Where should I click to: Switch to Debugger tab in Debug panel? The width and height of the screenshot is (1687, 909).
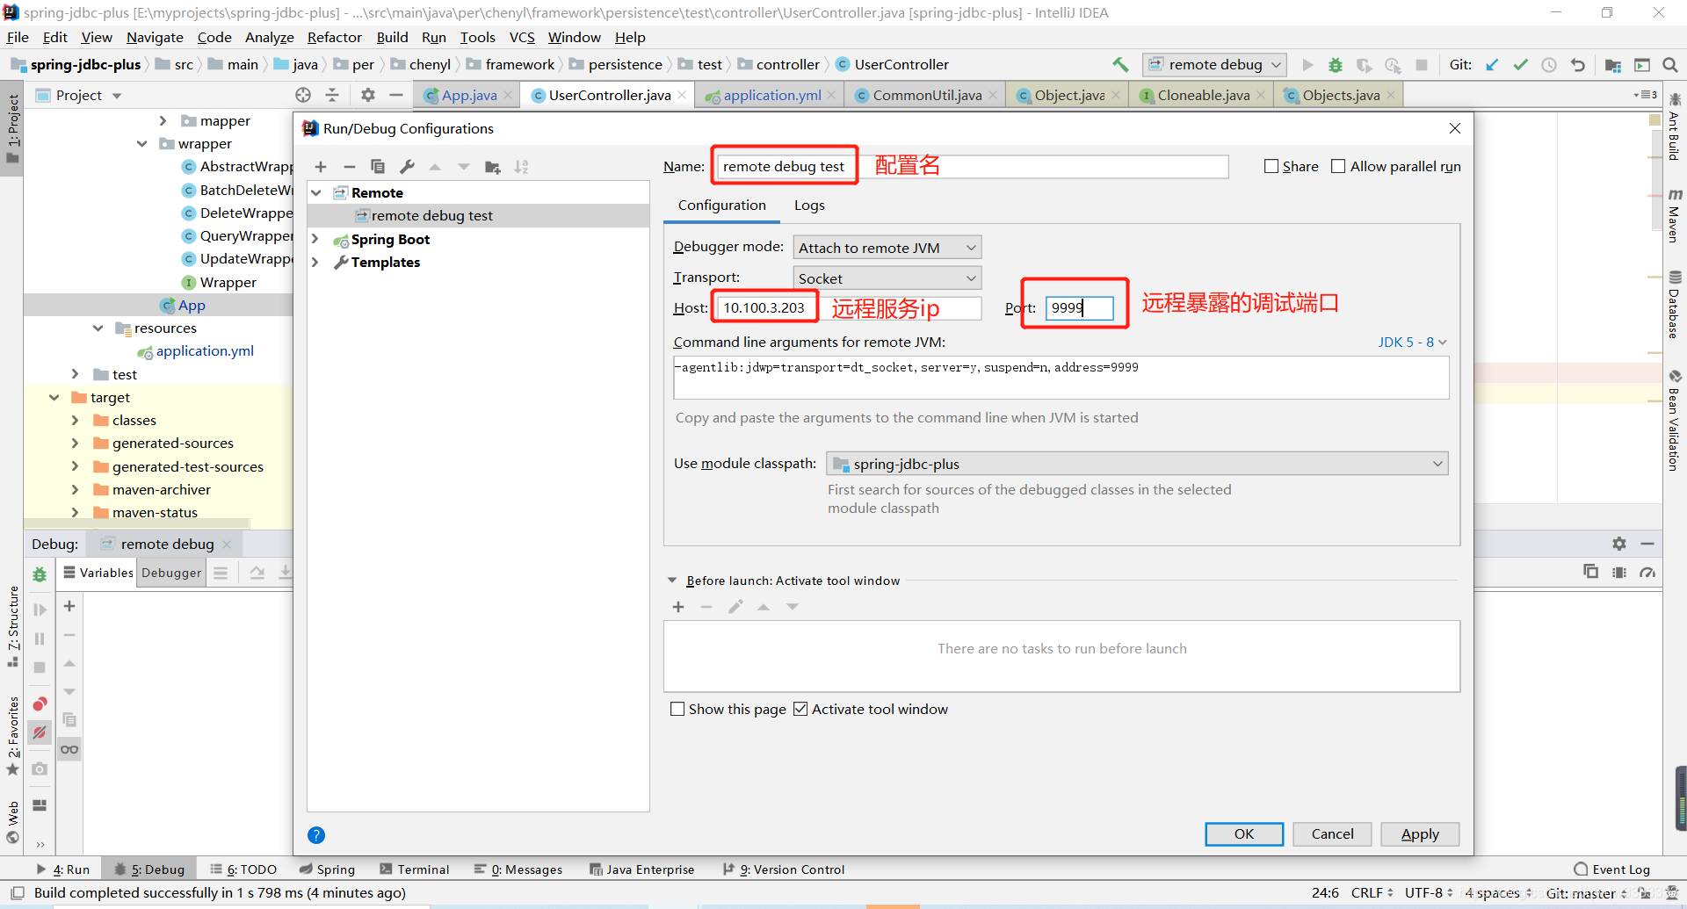point(171,573)
